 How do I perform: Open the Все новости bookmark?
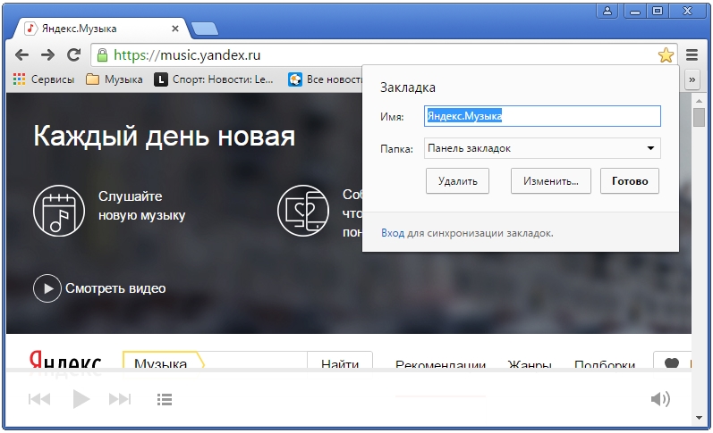click(x=325, y=79)
